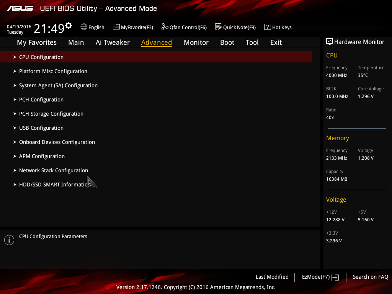Image resolution: width=392 pixels, height=294 pixels.
Task: Open Quick Note(F9) notepad icon
Action: (x=218, y=27)
